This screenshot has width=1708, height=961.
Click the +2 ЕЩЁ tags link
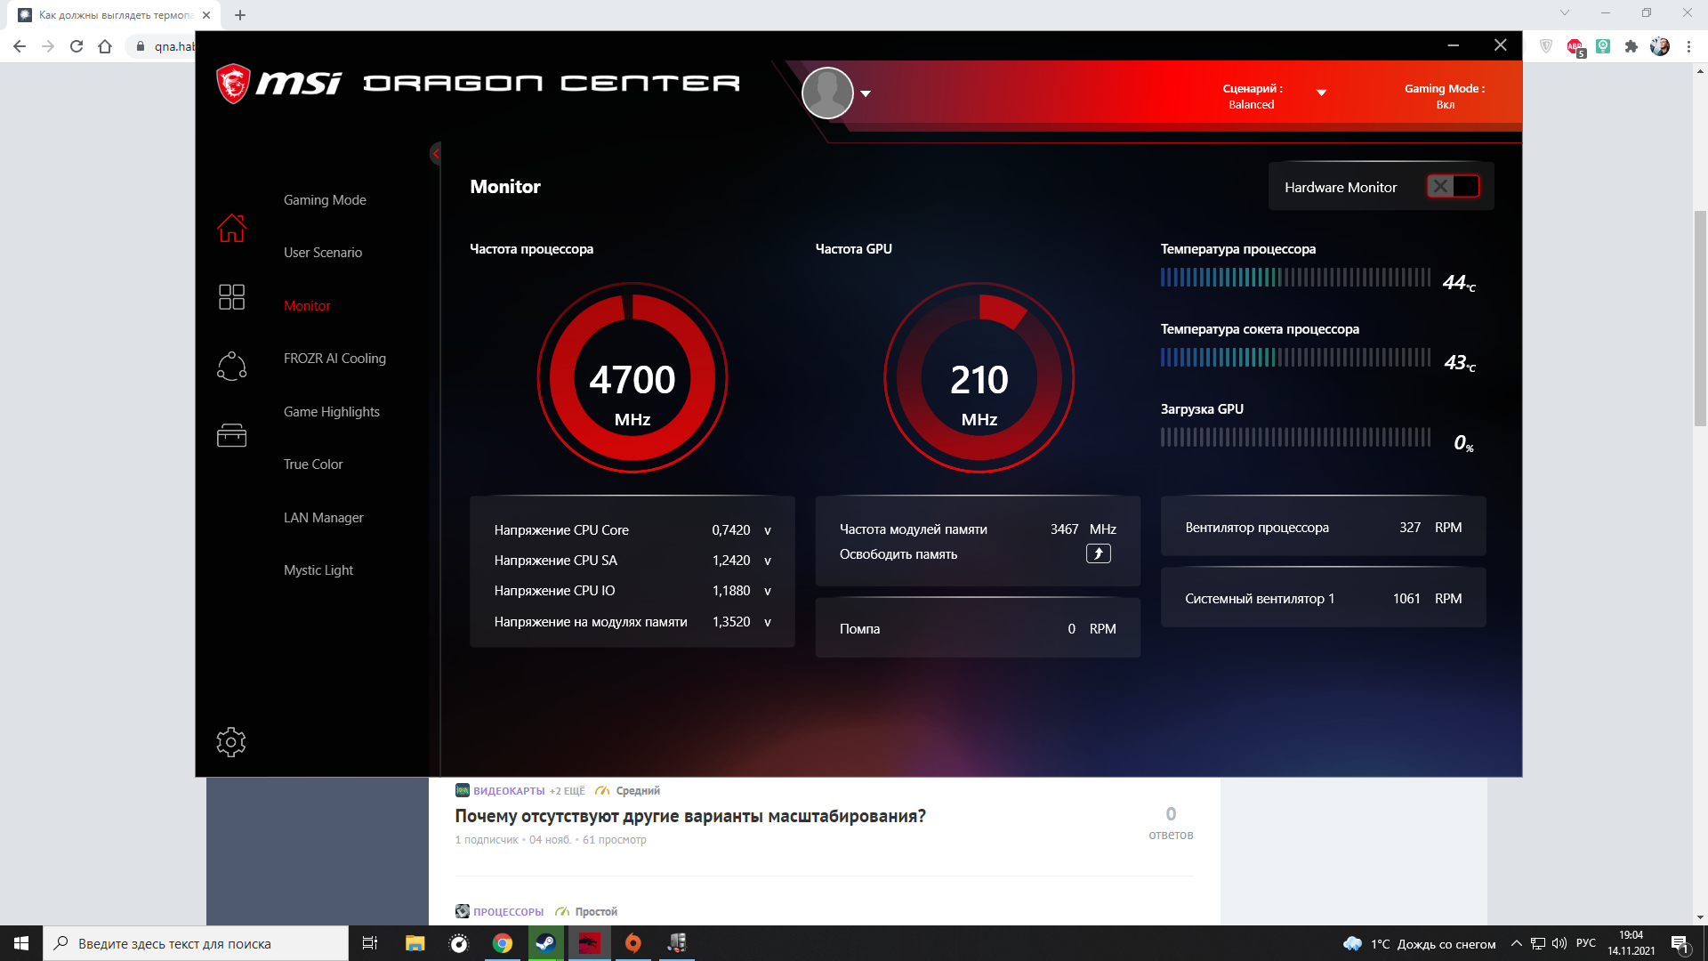click(x=568, y=791)
